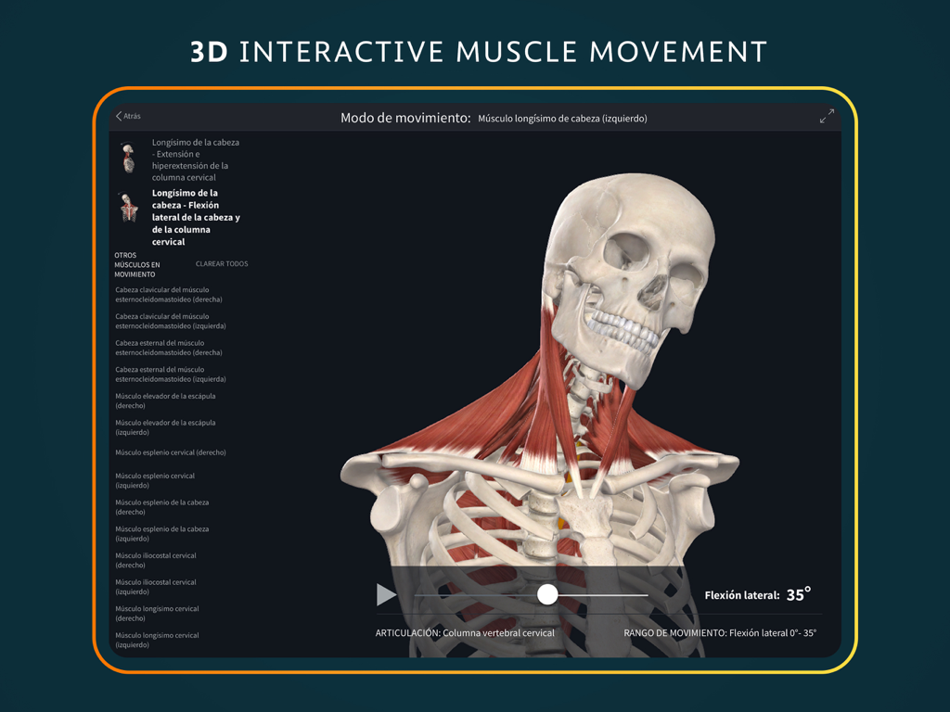Viewport: 950px width, 712px height.
Task: Click the fullscreen expand icon
Action: click(828, 116)
